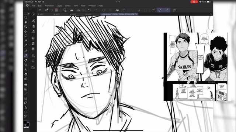Select the Zoom magnifier tool
The width and height of the screenshot is (236, 132).
[x=26, y=18]
